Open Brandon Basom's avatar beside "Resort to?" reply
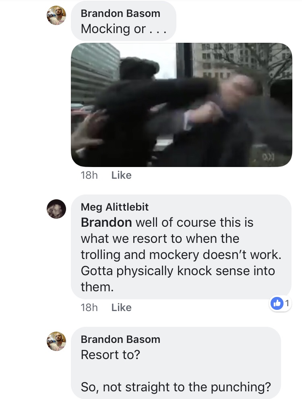The image size is (302, 399). [56, 341]
